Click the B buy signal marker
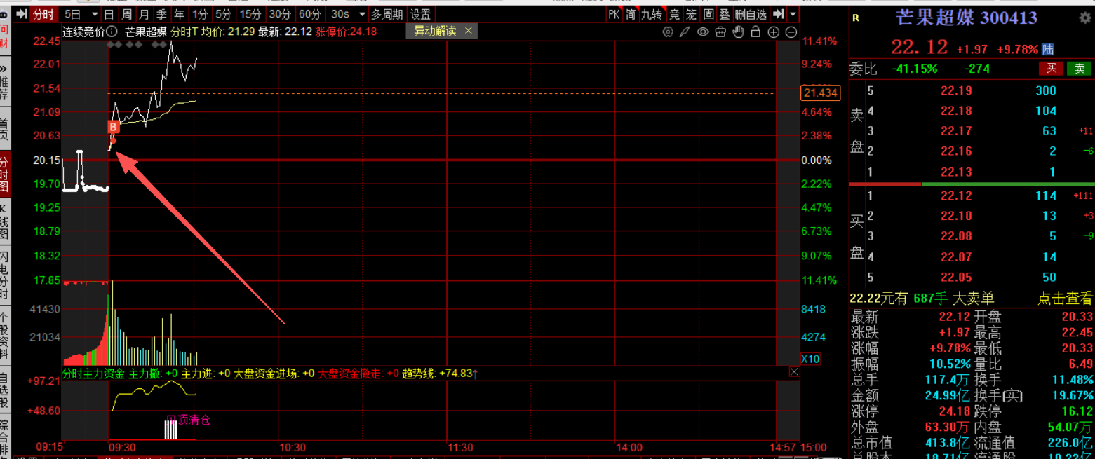Image resolution: width=1095 pixels, height=459 pixels. coord(113,127)
